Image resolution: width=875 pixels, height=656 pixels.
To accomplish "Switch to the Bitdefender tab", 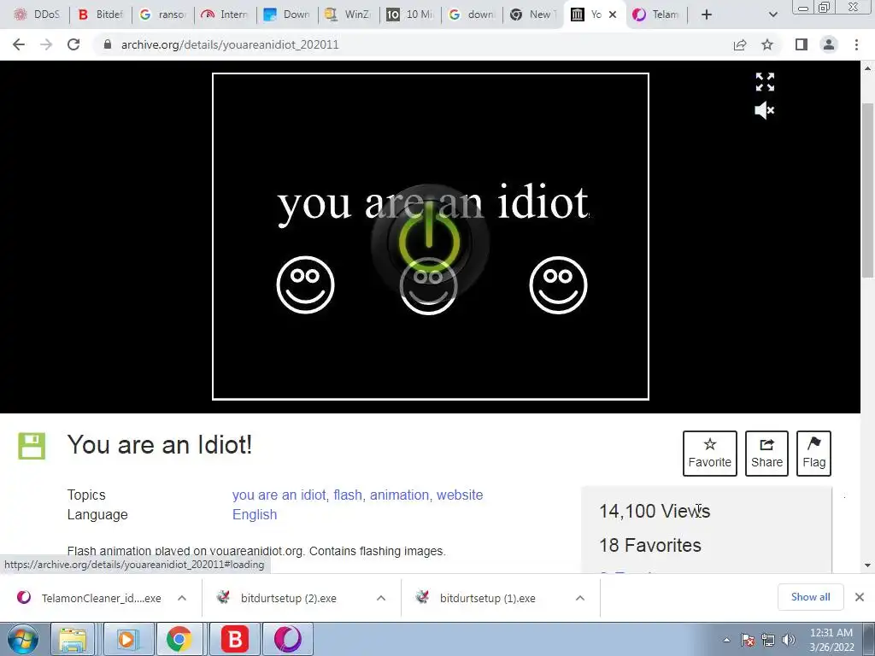I will 101,15.
